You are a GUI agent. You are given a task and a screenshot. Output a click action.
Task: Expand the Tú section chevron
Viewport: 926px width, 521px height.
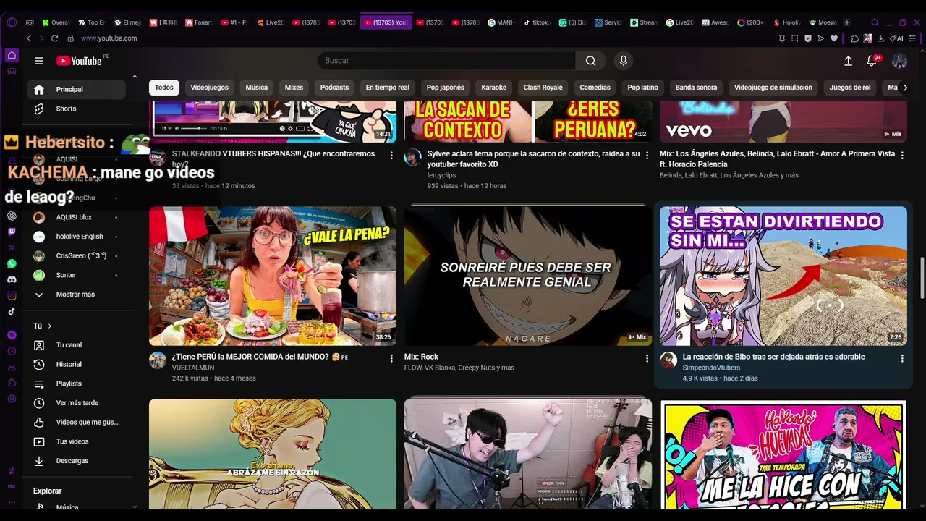coord(50,326)
